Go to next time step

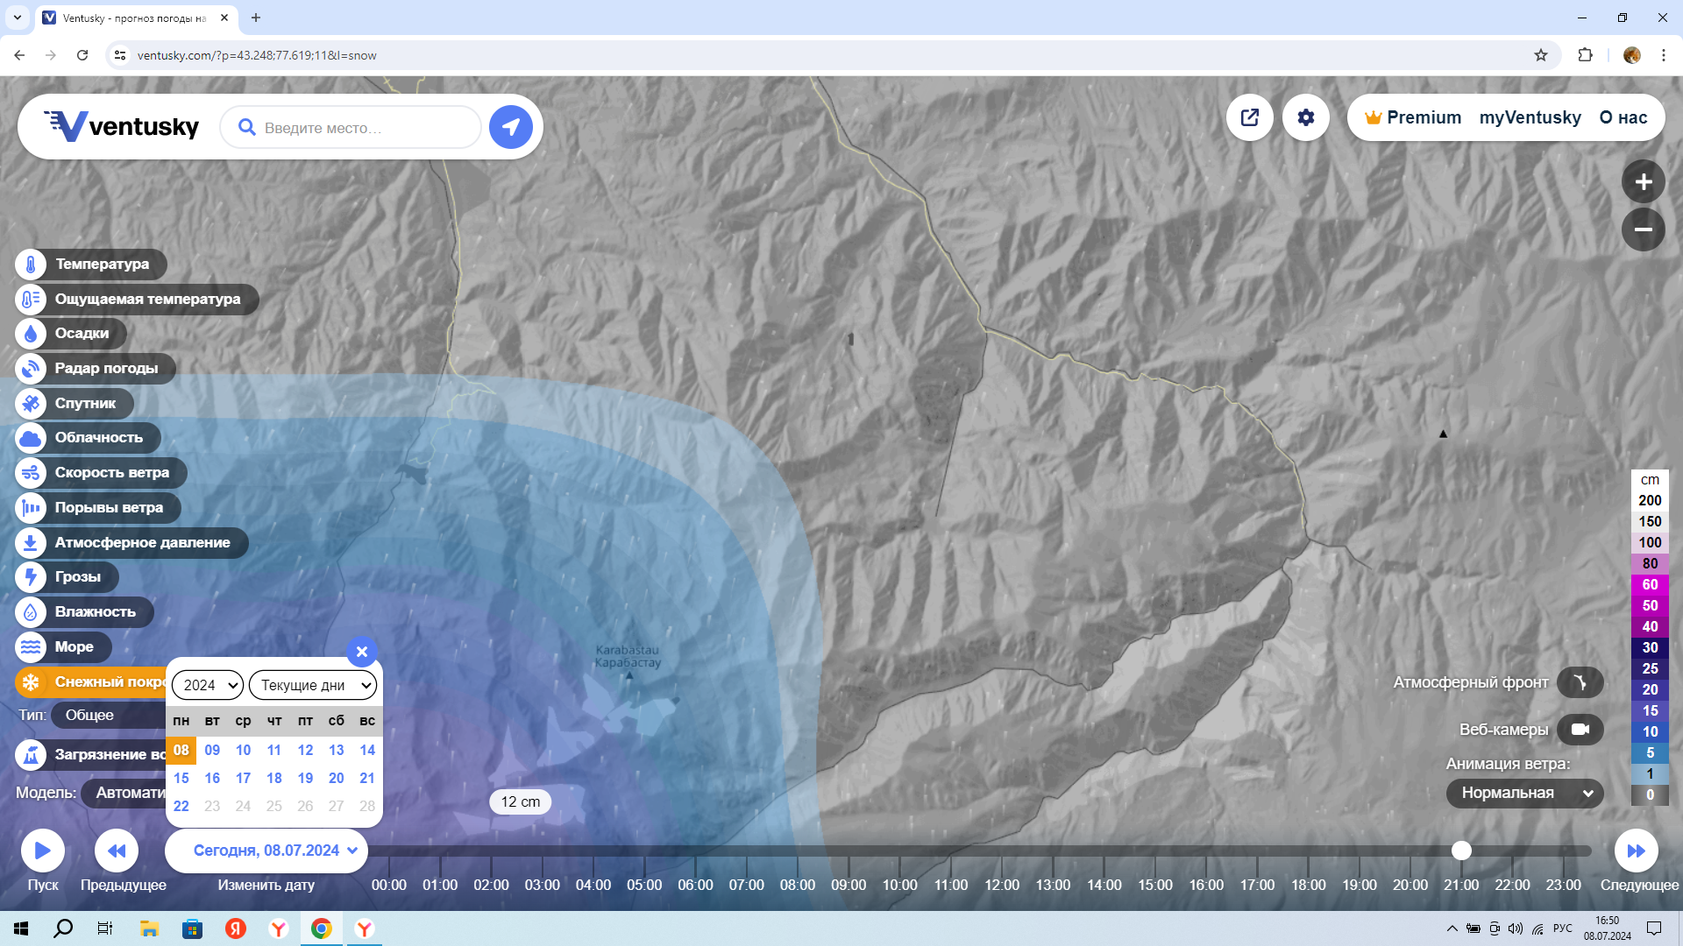pyautogui.click(x=1637, y=851)
